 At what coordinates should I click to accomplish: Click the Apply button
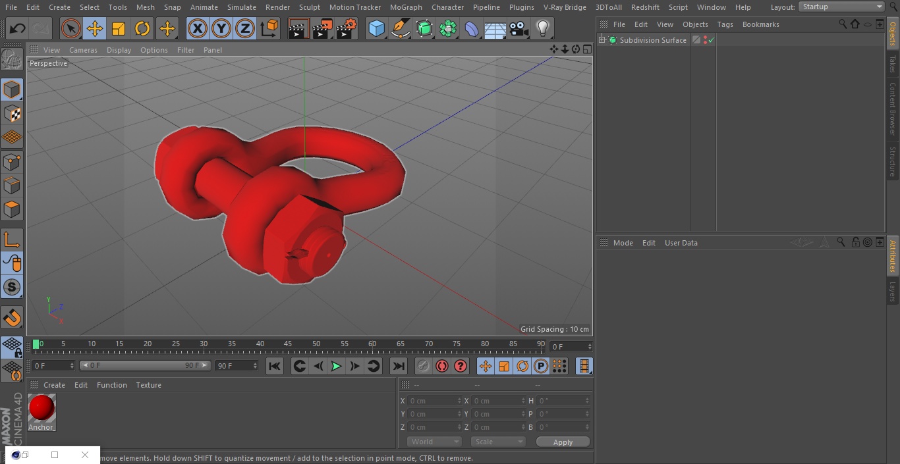(x=563, y=442)
